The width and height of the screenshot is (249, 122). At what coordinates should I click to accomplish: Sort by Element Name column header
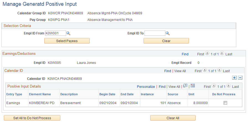point(40,94)
